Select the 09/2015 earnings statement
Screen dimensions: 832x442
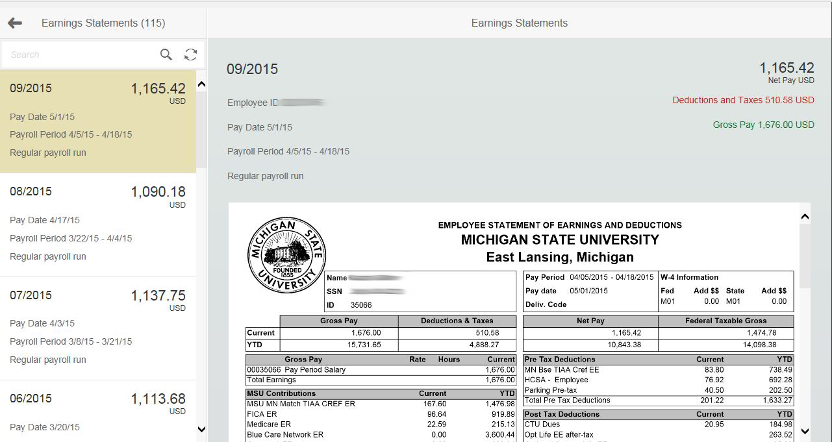click(97, 121)
